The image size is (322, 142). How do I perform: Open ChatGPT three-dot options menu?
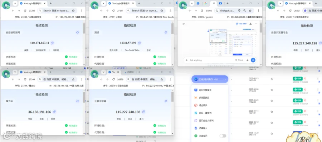click(x=256, y=24)
